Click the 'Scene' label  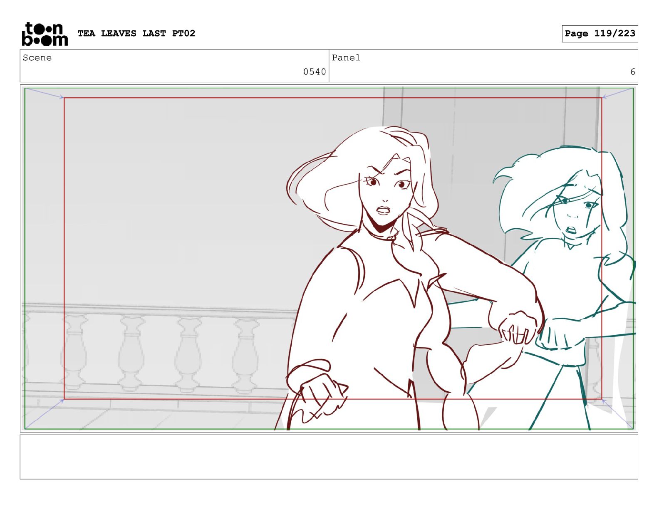(37, 58)
